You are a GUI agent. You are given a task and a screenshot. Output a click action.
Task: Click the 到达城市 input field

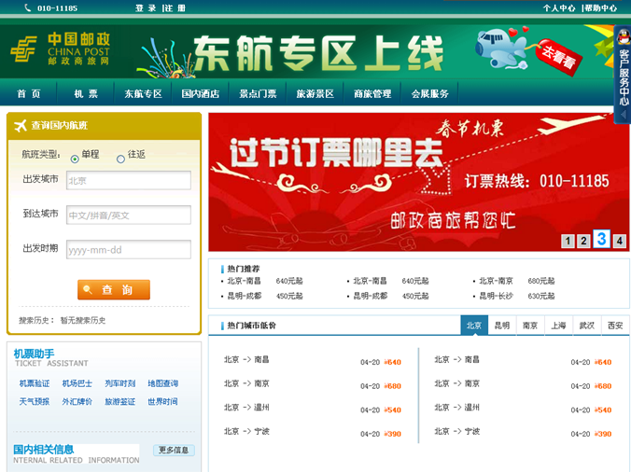129,215
